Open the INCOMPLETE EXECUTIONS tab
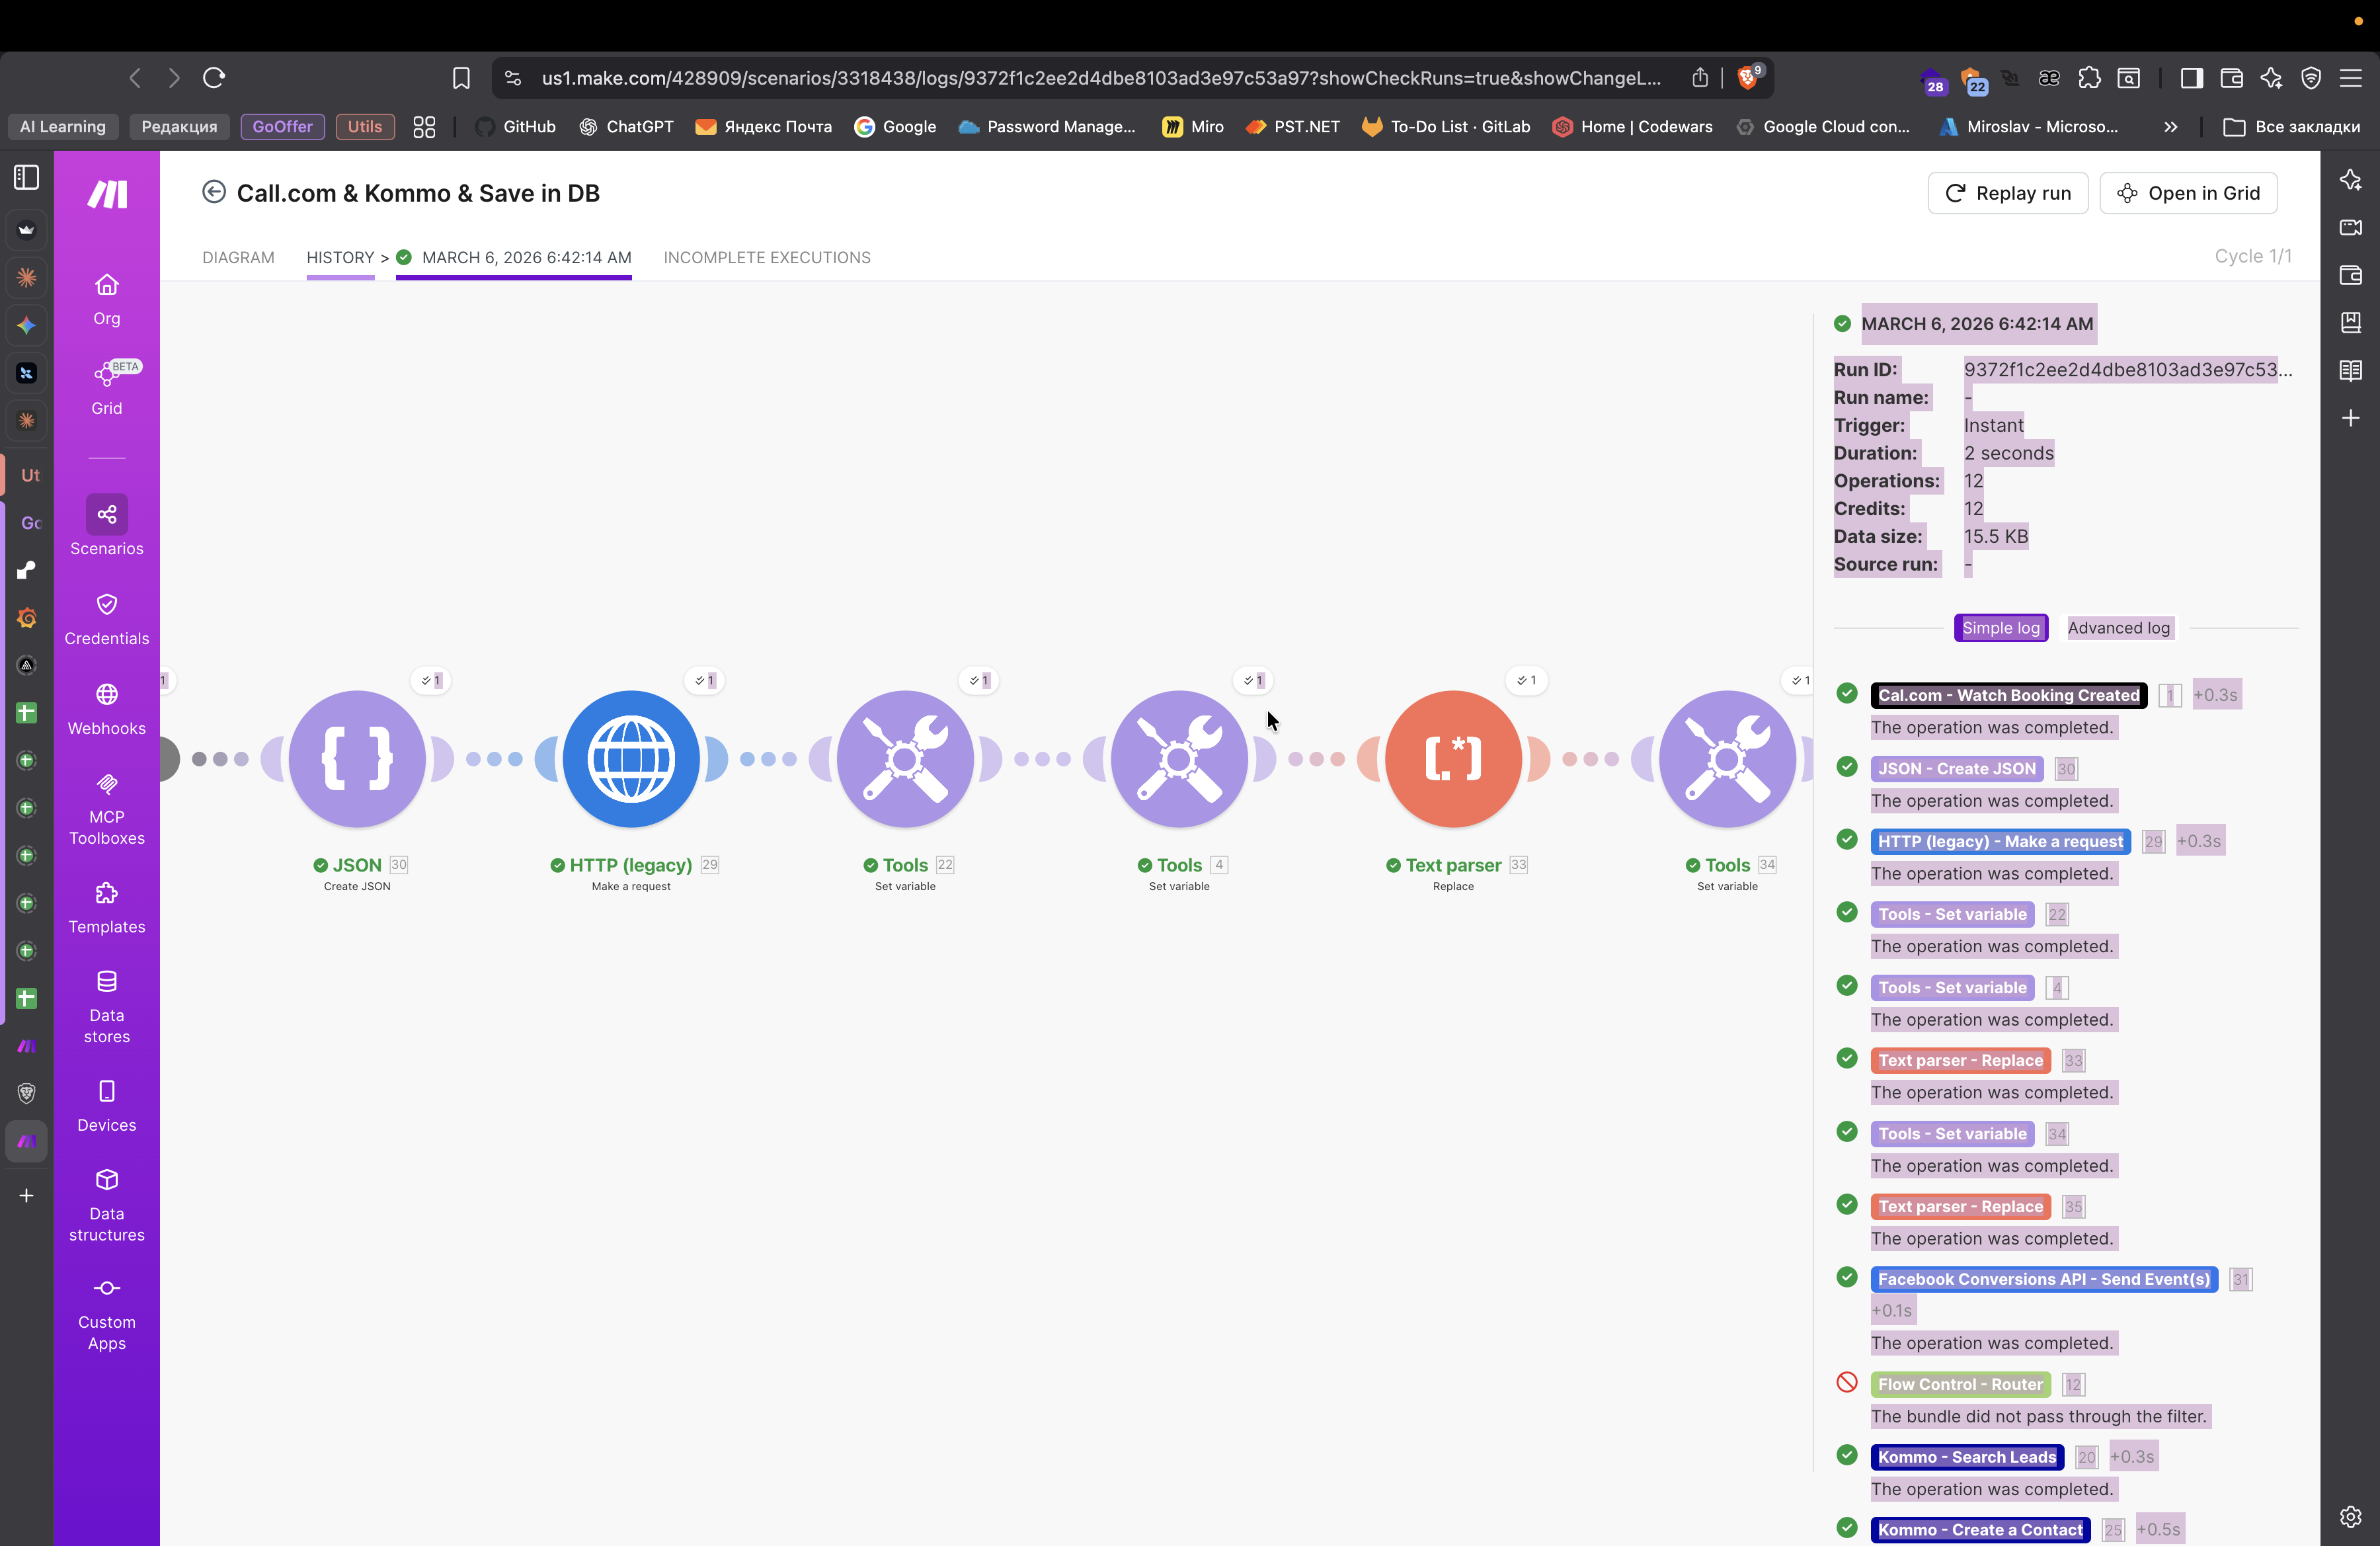 pos(767,258)
